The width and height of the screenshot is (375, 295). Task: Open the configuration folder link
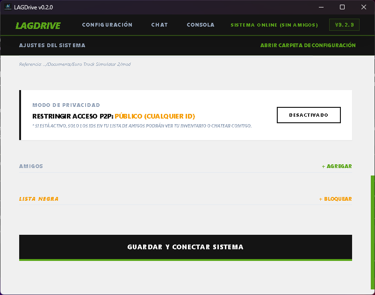coord(308,45)
